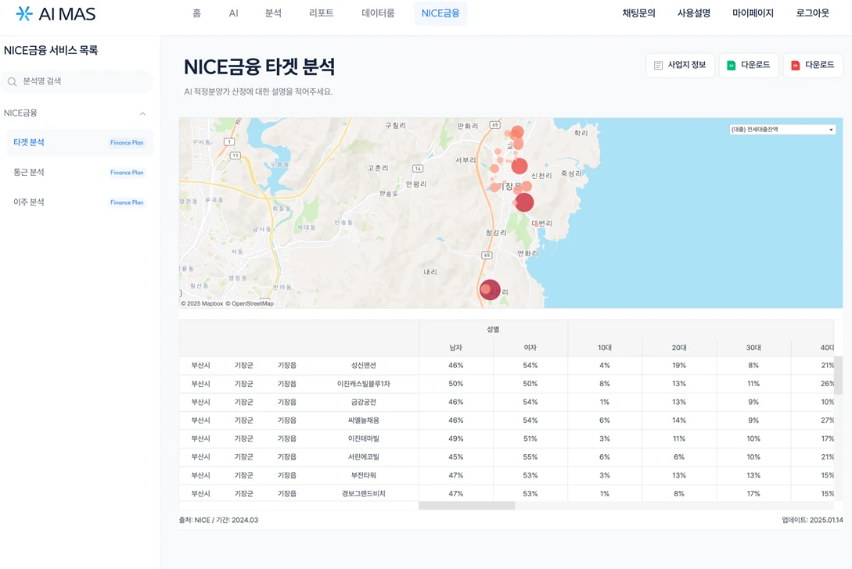Click the route 11 shield on the map

click(x=235, y=156)
